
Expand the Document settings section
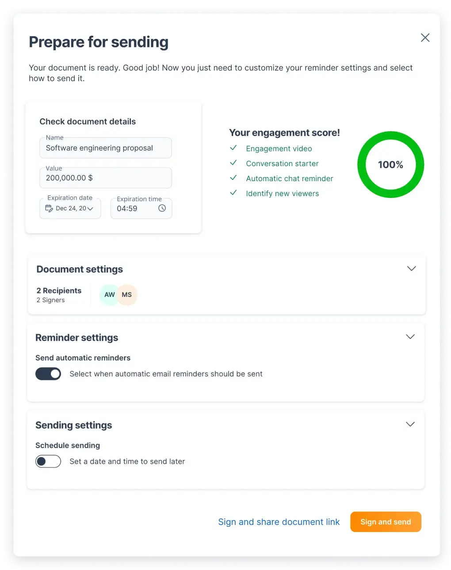click(x=411, y=268)
